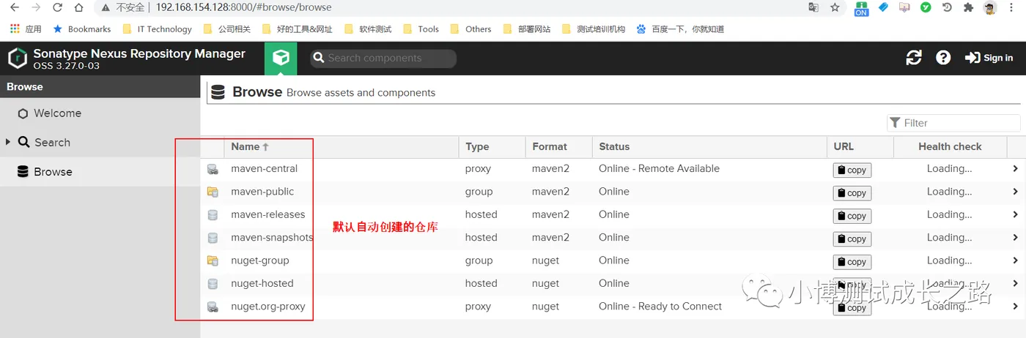Click the address bar URL
This screenshot has height=338, width=1026.
point(243,7)
